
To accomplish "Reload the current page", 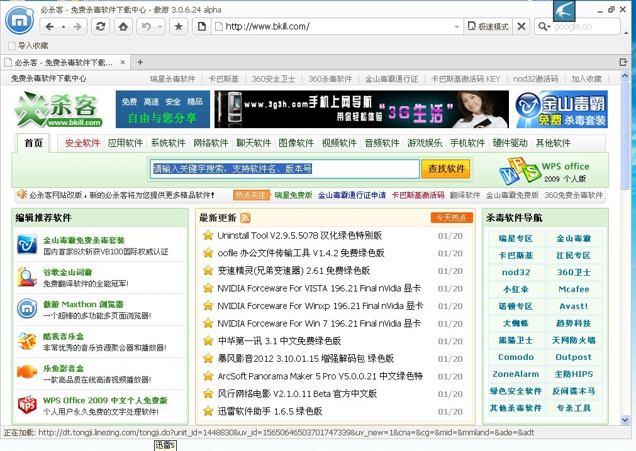I will point(99,26).
